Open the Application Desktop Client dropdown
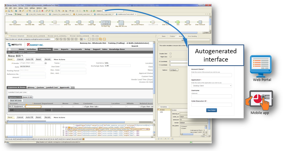 point(211,86)
